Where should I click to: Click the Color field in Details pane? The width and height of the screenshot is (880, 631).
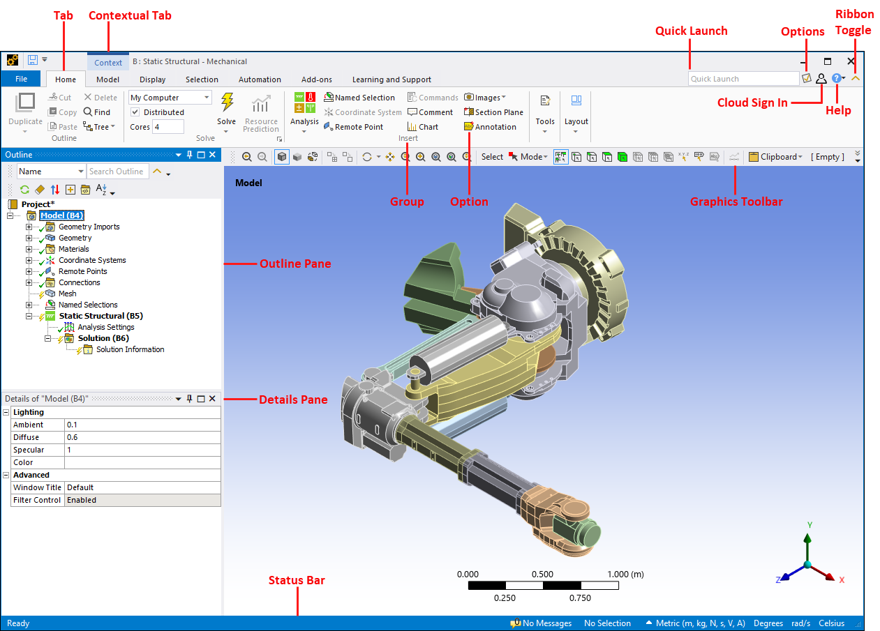[x=142, y=462]
